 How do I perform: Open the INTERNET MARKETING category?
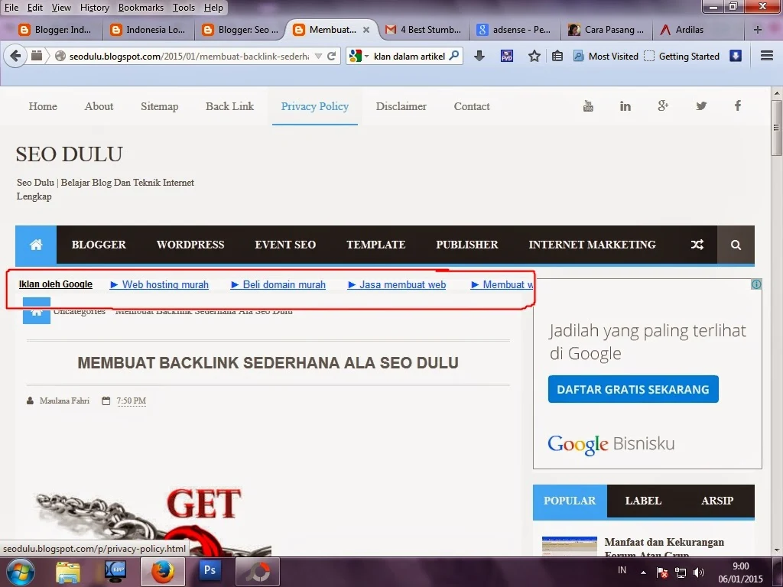tap(593, 245)
